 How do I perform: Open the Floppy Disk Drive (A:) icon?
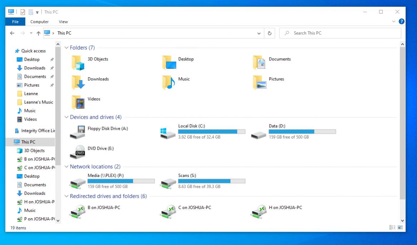[78, 132]
